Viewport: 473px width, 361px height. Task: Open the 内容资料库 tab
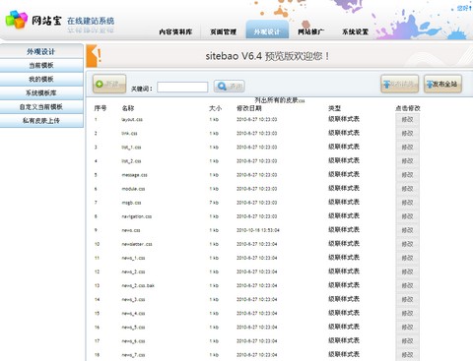click(175, 31)
